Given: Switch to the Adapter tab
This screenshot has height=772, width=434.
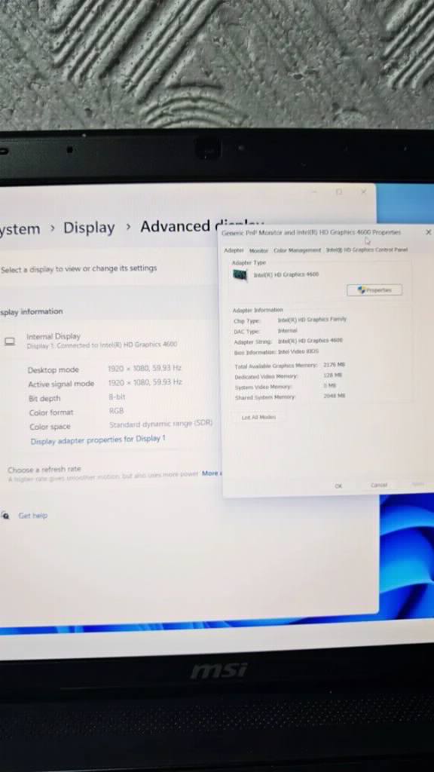Looking at the screenshot, I should click(234, 250).
